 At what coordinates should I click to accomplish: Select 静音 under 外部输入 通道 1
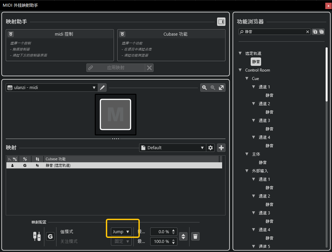pos(269,187)
